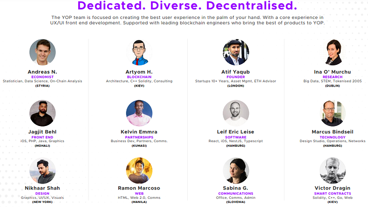The width and height of the screenshot is (368, 207).
Task: Select the COMMUNICATIONS role under Sabina G.
Action: [236, 193]
